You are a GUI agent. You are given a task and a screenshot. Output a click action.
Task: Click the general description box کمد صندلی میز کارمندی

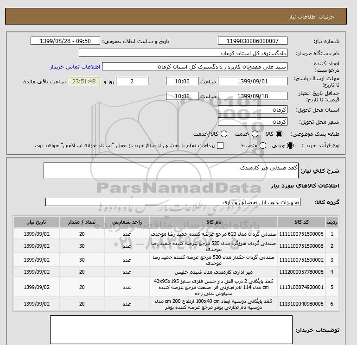click(171, 170)
